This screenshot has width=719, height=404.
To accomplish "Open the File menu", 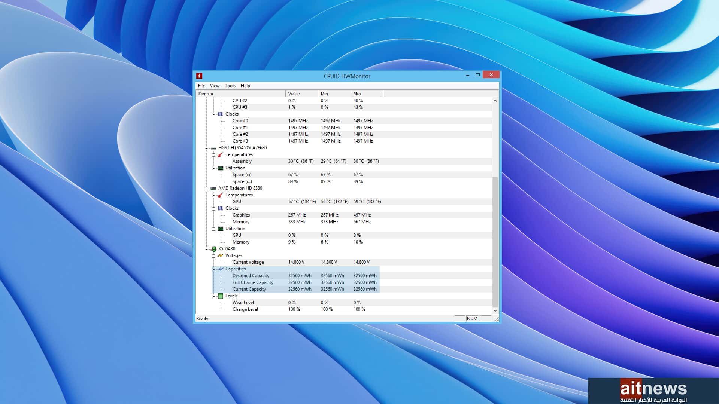I will [201, 86].
